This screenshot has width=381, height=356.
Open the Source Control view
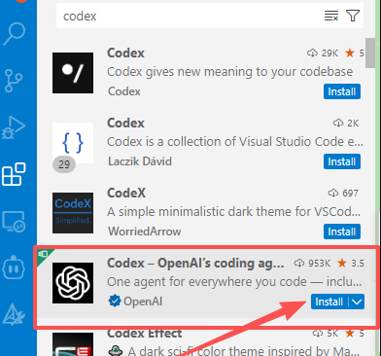point(14,80)
